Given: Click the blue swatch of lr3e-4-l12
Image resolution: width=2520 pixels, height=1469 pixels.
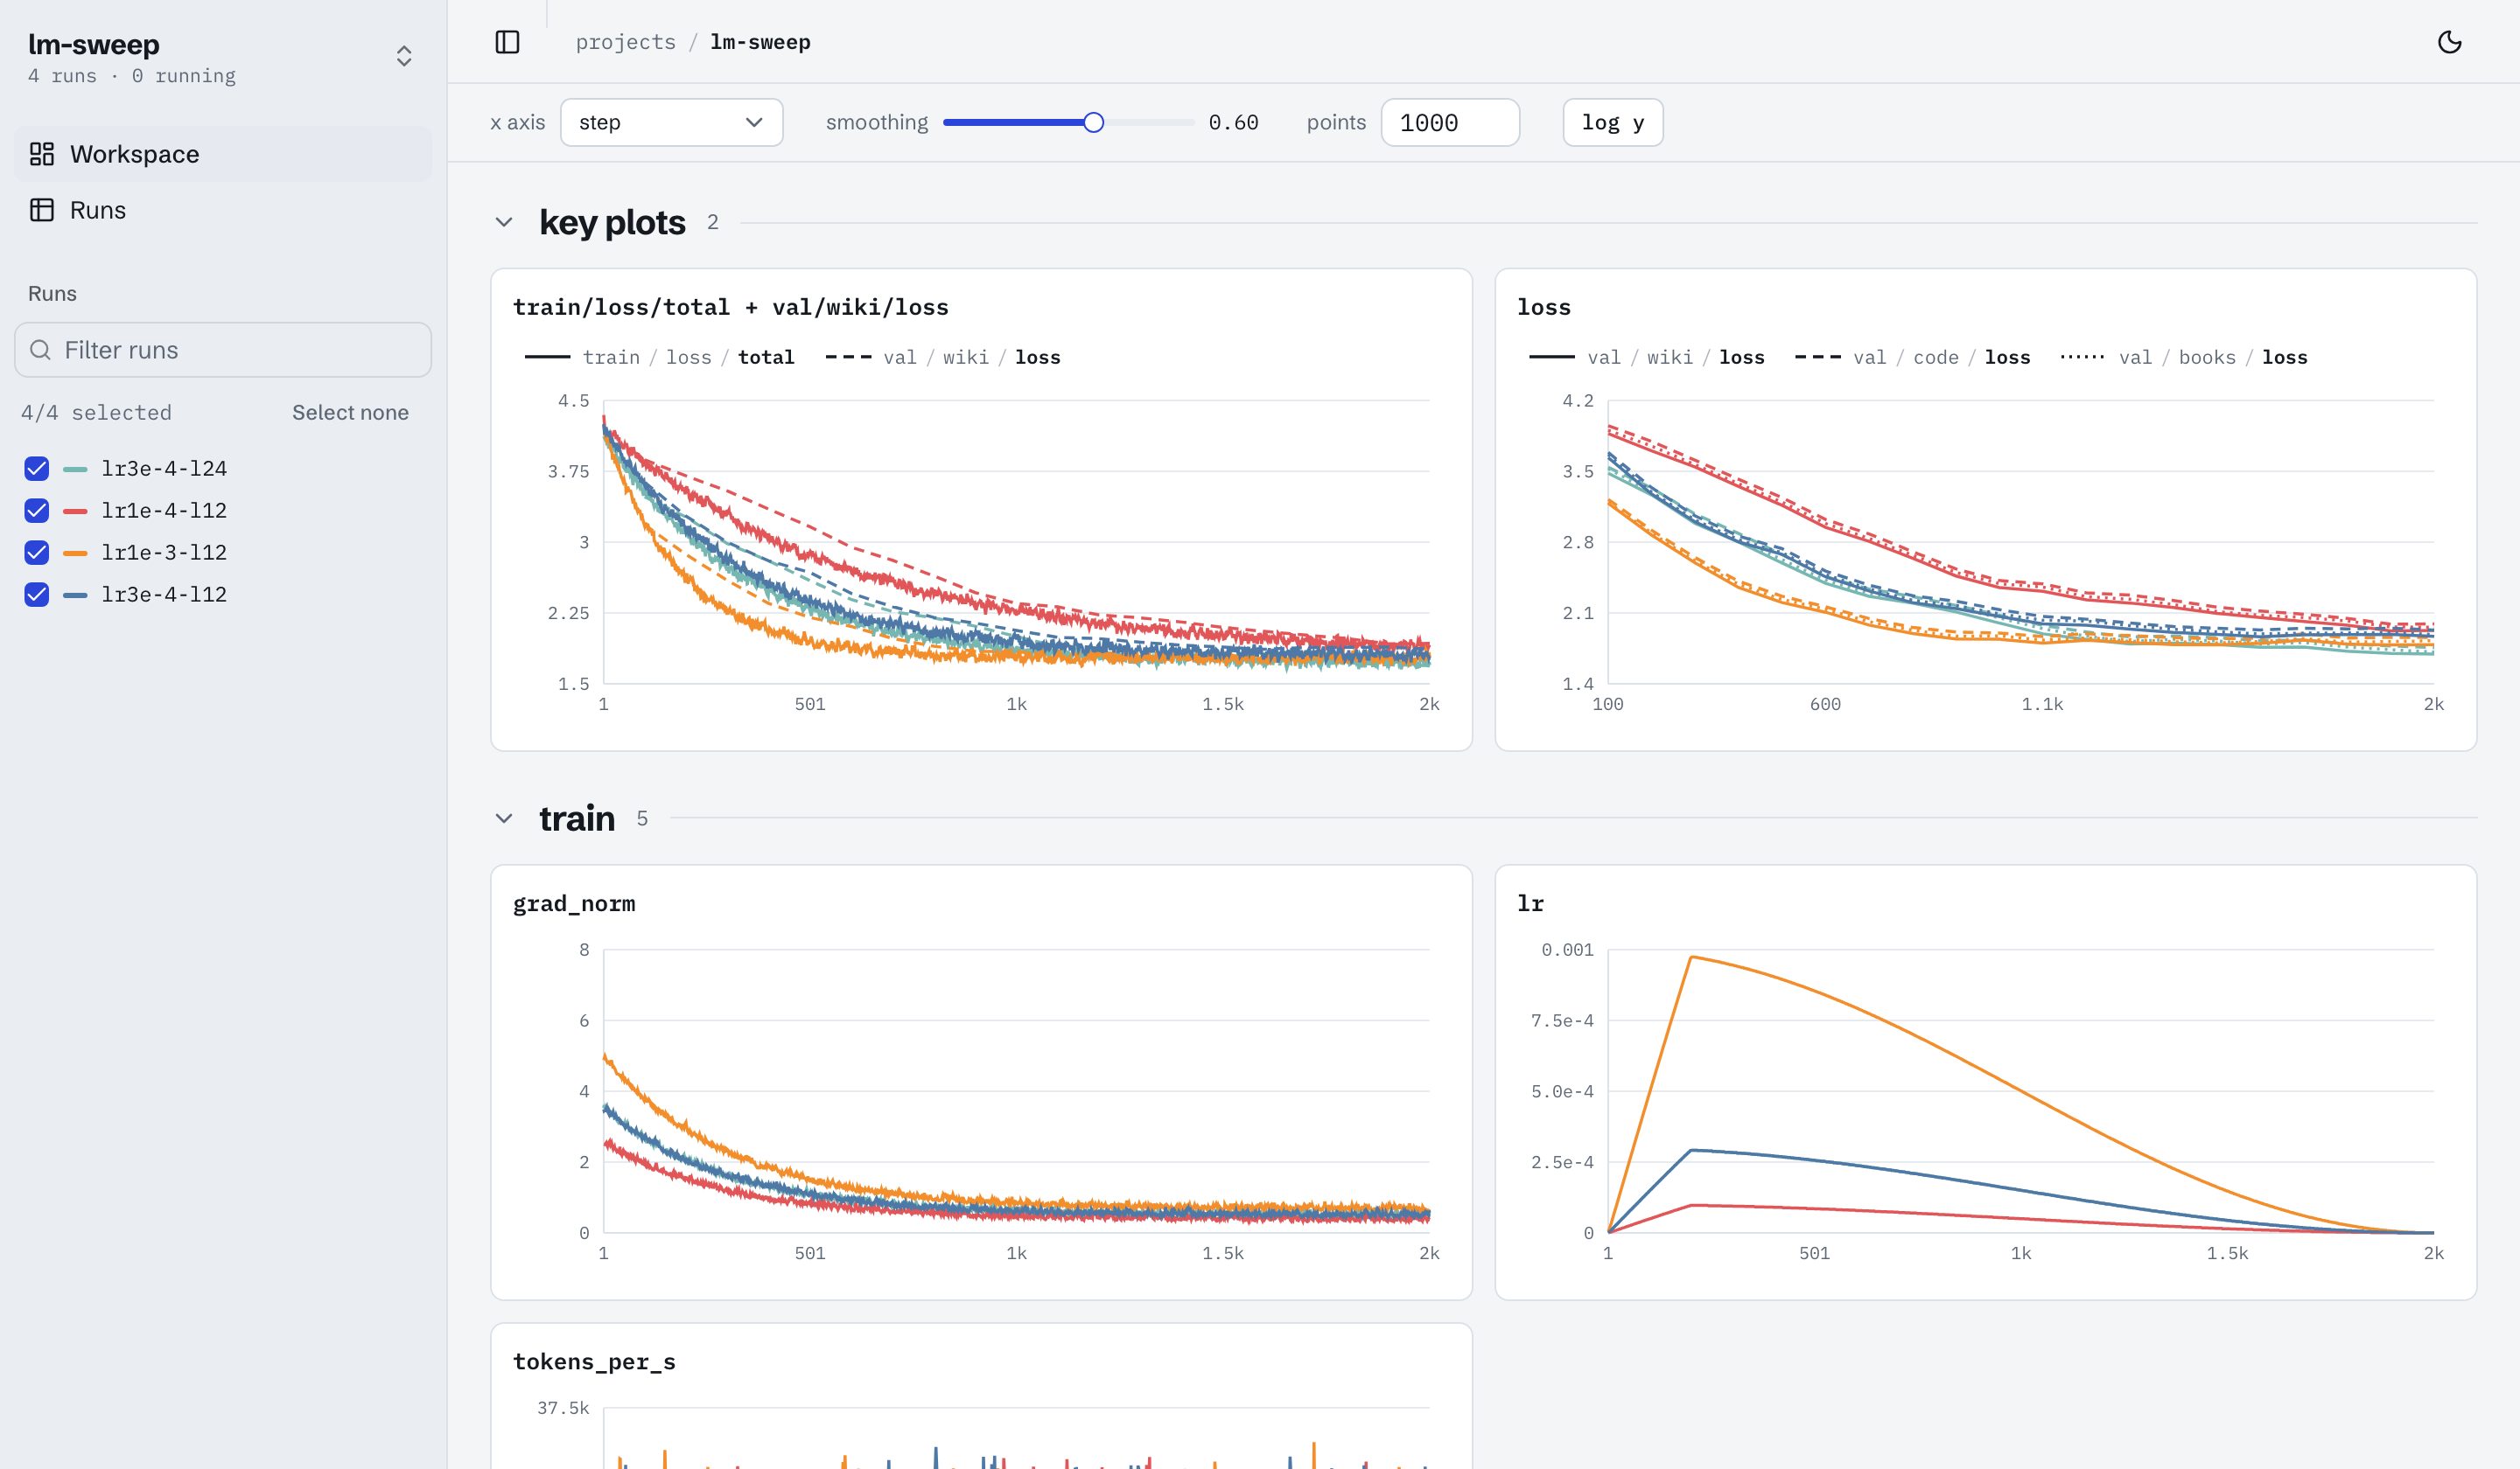Looking at the screenshot, I should point(75,595).
